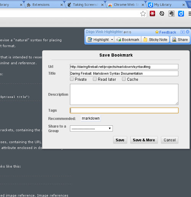Add a Sticky Note from Diigo toolbar
This screenshot has width=191, height=197.
pos(155,40)
